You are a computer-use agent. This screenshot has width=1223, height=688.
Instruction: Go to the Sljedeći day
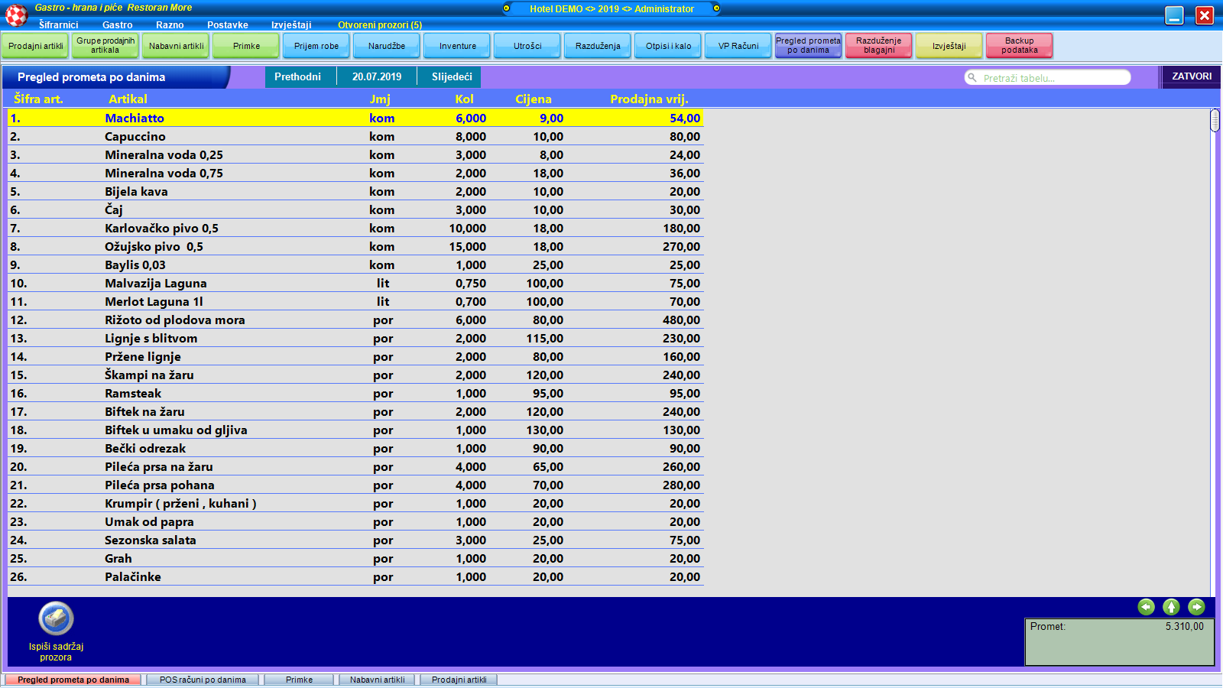pyautogui.click(x=452, y=77)
